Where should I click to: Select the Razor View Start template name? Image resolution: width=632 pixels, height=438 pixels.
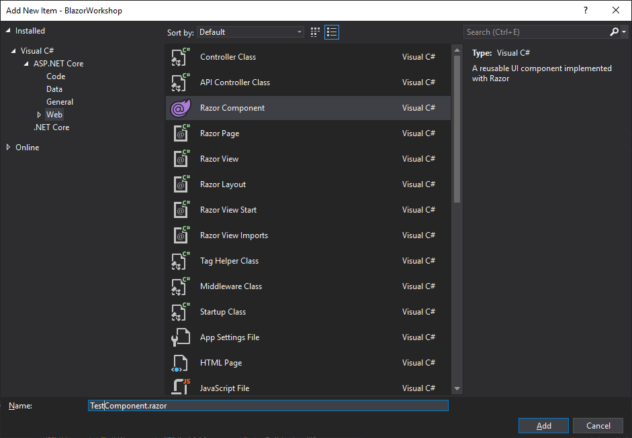tap(228, 210)
